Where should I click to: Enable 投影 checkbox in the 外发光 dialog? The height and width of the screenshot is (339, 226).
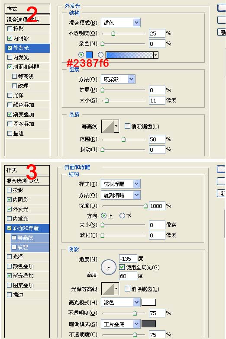tap(10, 29)
